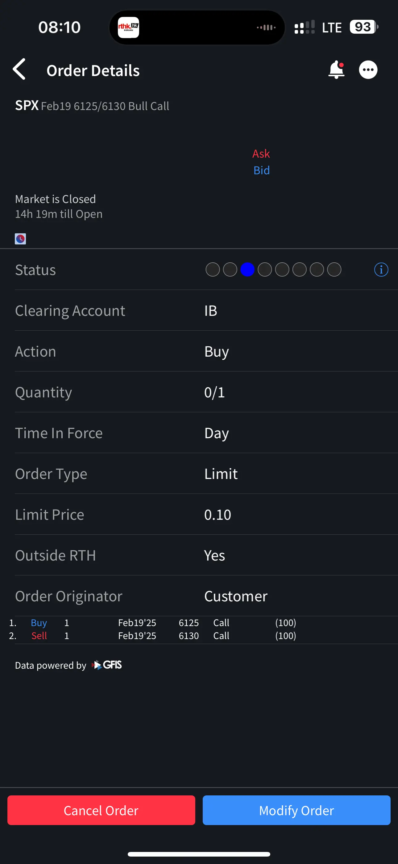Open the notifications bell icon
This screenshot has width=398, height=864.
pos(336,70)
